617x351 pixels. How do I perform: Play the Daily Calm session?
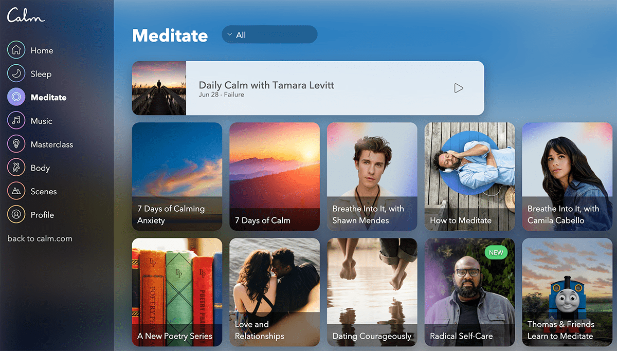(459, 88)
